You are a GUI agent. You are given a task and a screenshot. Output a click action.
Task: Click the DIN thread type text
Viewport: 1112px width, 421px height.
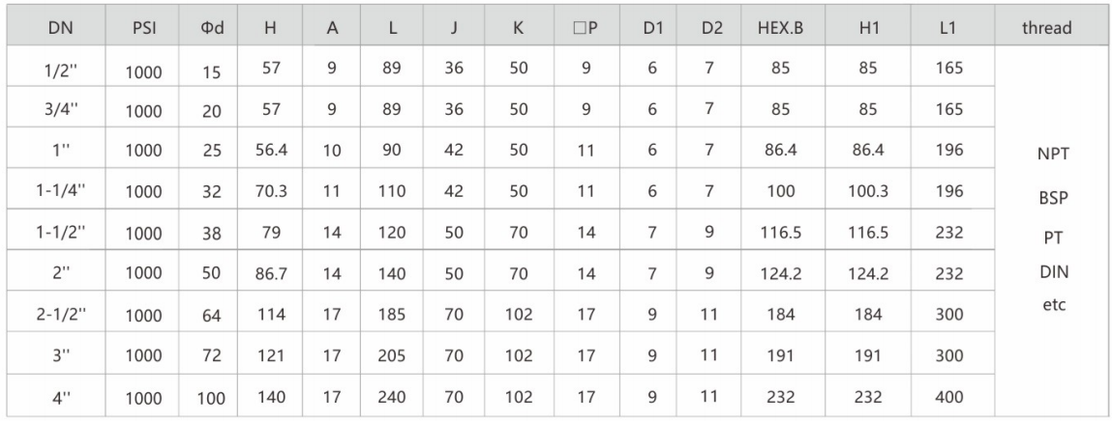coord(1053,271)
